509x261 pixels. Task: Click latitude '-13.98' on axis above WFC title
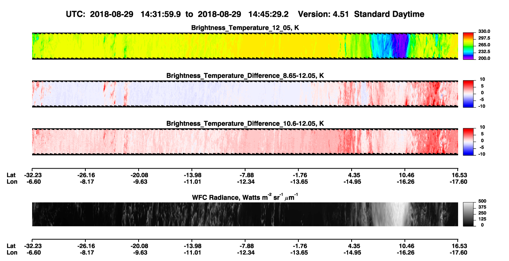[x=192, y=175]
